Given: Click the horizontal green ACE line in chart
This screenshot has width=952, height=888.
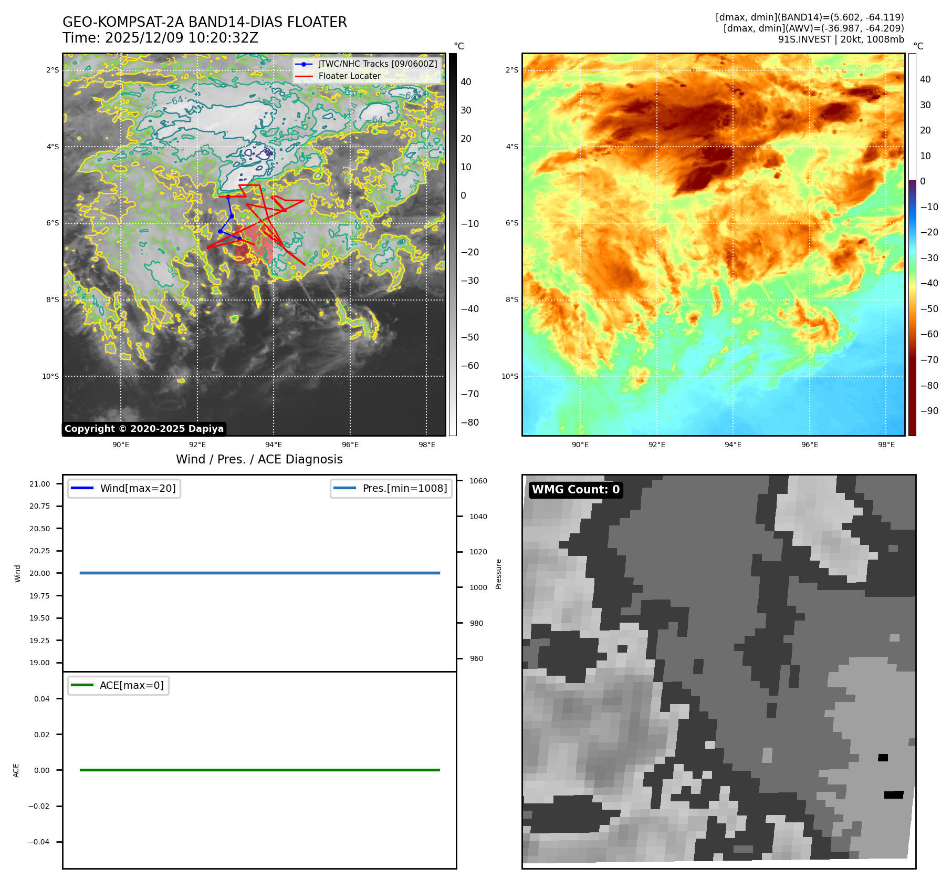Looking at the screenshot, I should 259,770.
